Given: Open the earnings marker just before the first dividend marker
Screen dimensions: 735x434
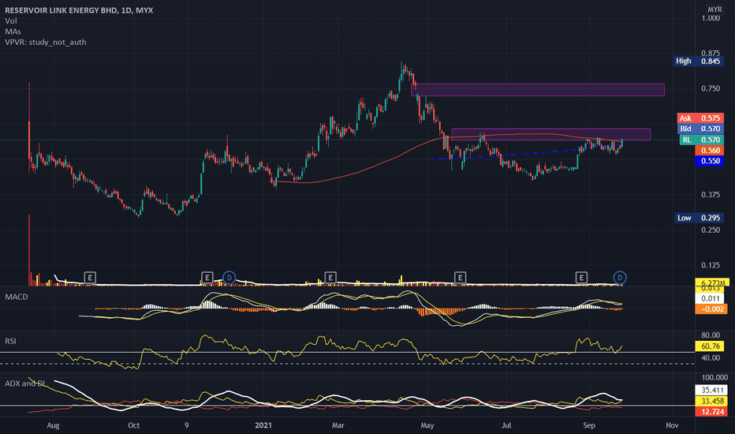Looking at the screenshot, I should tap(207, 278).
